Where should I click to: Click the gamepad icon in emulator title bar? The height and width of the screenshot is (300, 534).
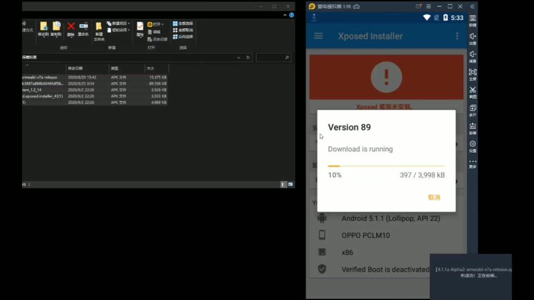tap(356, 6)
